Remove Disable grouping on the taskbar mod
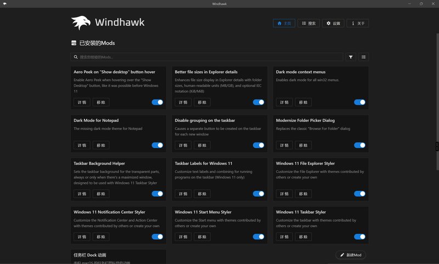 202,145
